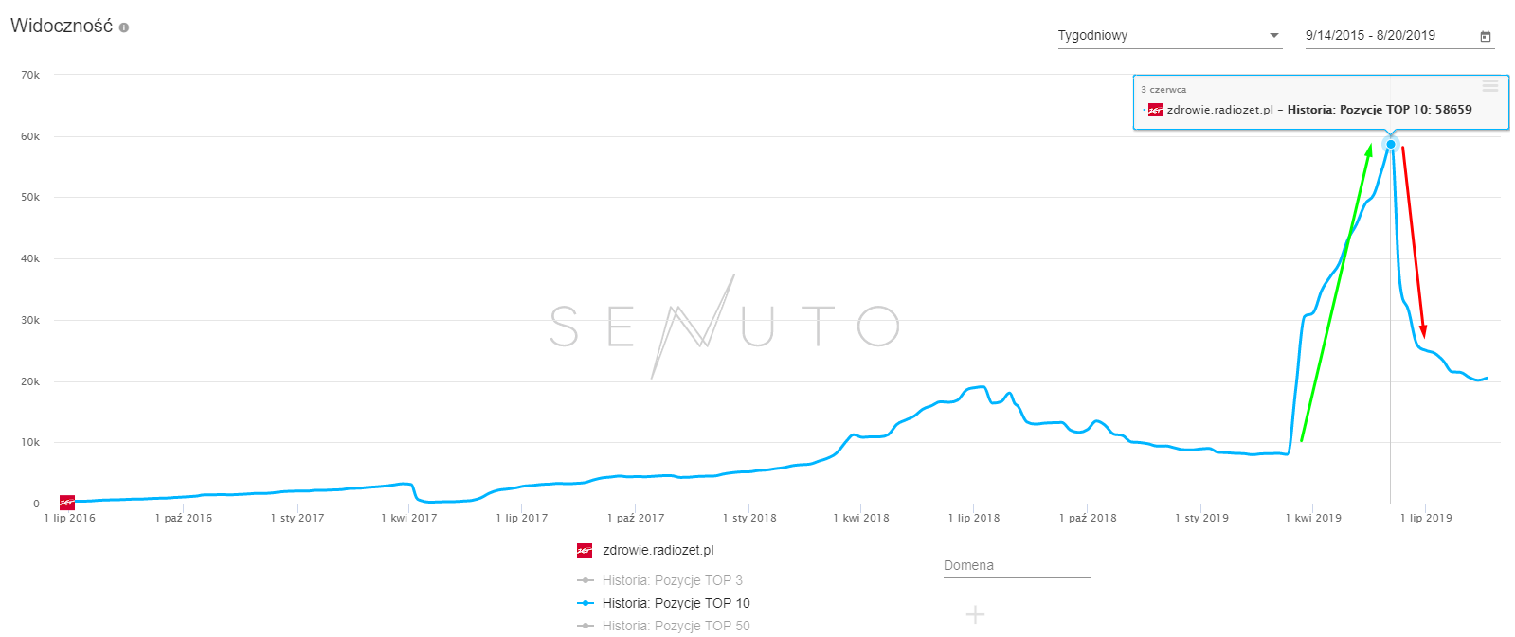Click the Radio ZET logo in tooltip

[x=1155, y=110]
